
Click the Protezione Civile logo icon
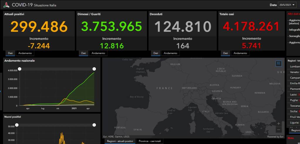coord(6,5)
